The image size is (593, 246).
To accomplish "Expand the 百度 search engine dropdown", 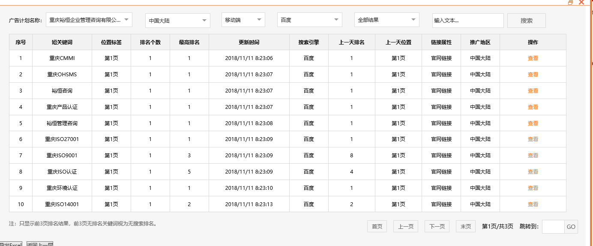I will [310, 20].
